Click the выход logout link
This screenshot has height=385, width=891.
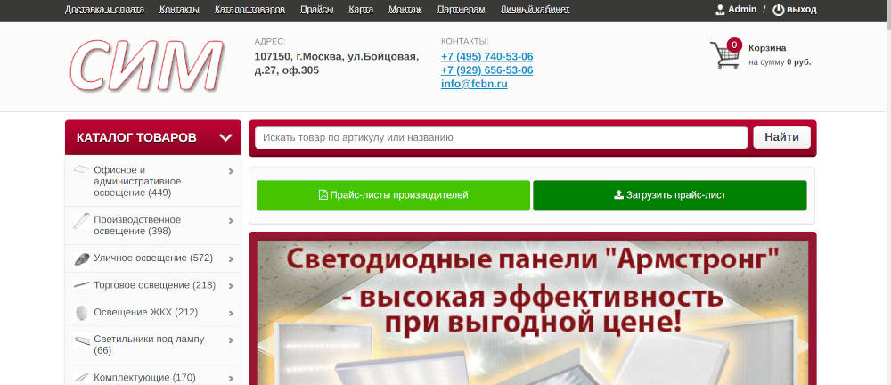(802, 10)
